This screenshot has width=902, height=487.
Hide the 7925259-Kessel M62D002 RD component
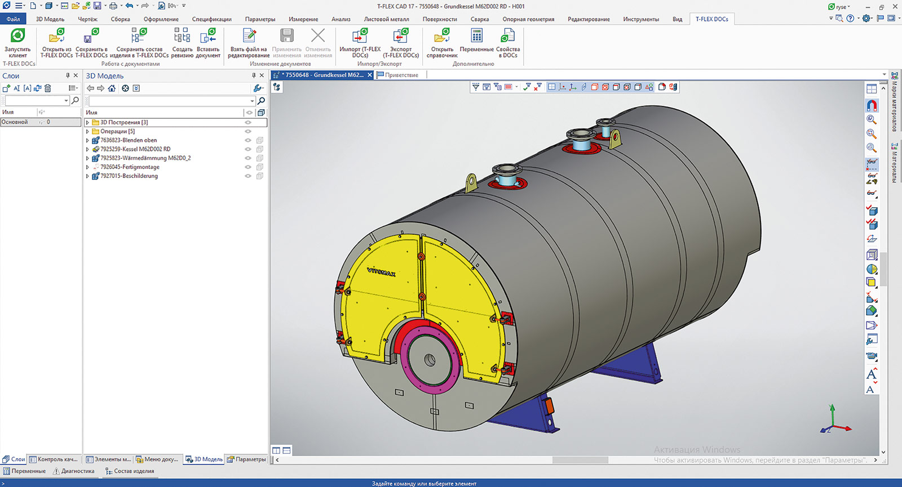247,149
